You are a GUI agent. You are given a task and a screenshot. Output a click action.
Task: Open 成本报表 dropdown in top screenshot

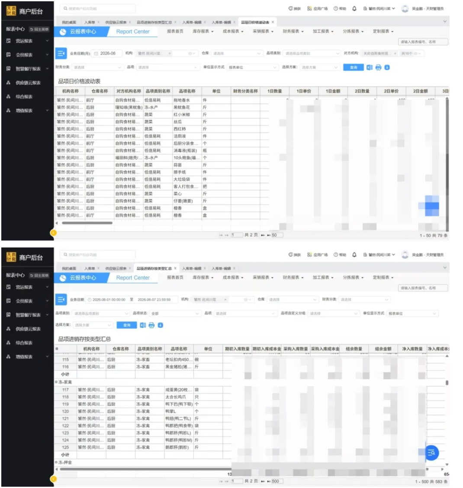(x=233, y=31)
